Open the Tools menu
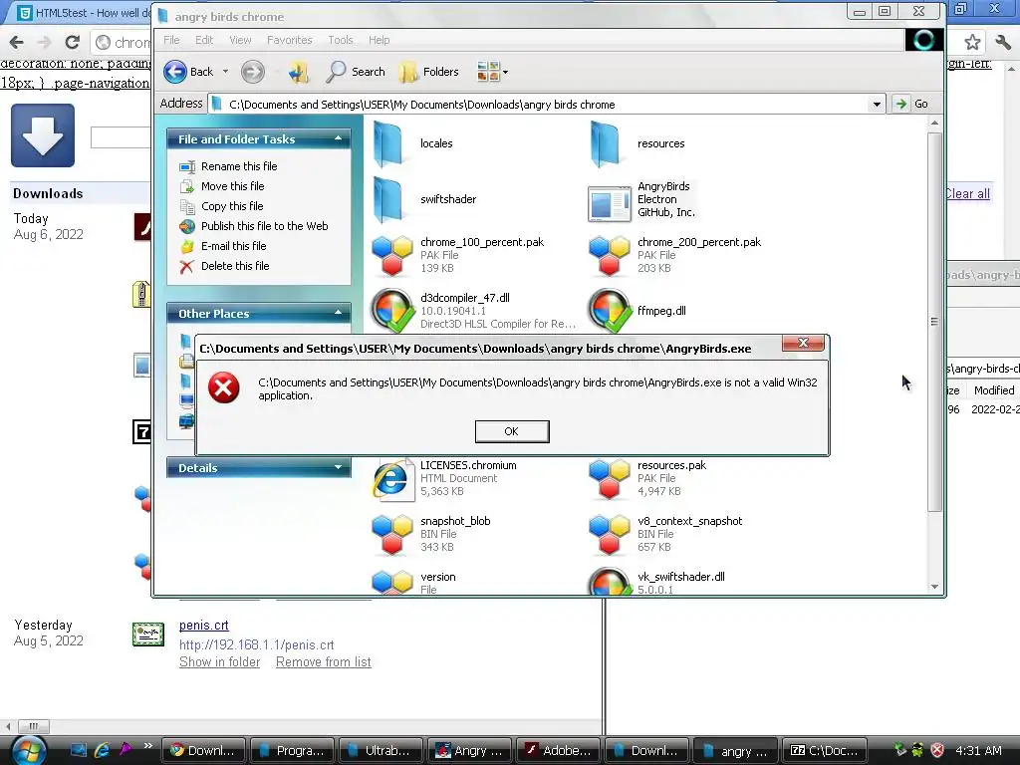 click(x=341, y=40)
